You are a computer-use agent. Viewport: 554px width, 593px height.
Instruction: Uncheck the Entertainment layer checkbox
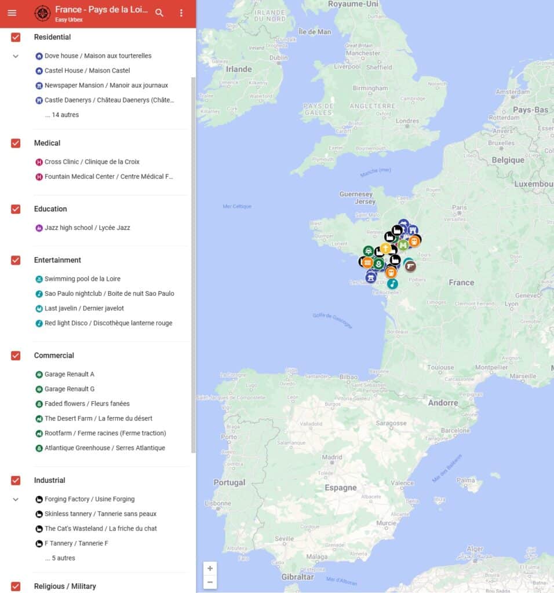pos(16,260)
